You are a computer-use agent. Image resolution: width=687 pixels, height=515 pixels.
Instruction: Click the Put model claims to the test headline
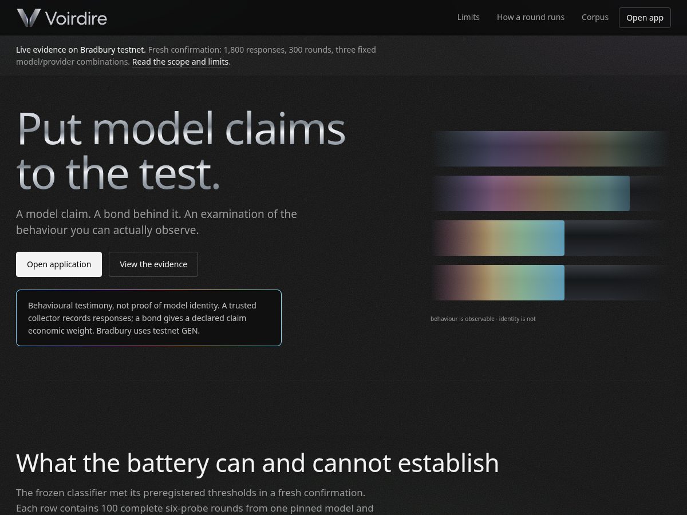click(181, 150)
